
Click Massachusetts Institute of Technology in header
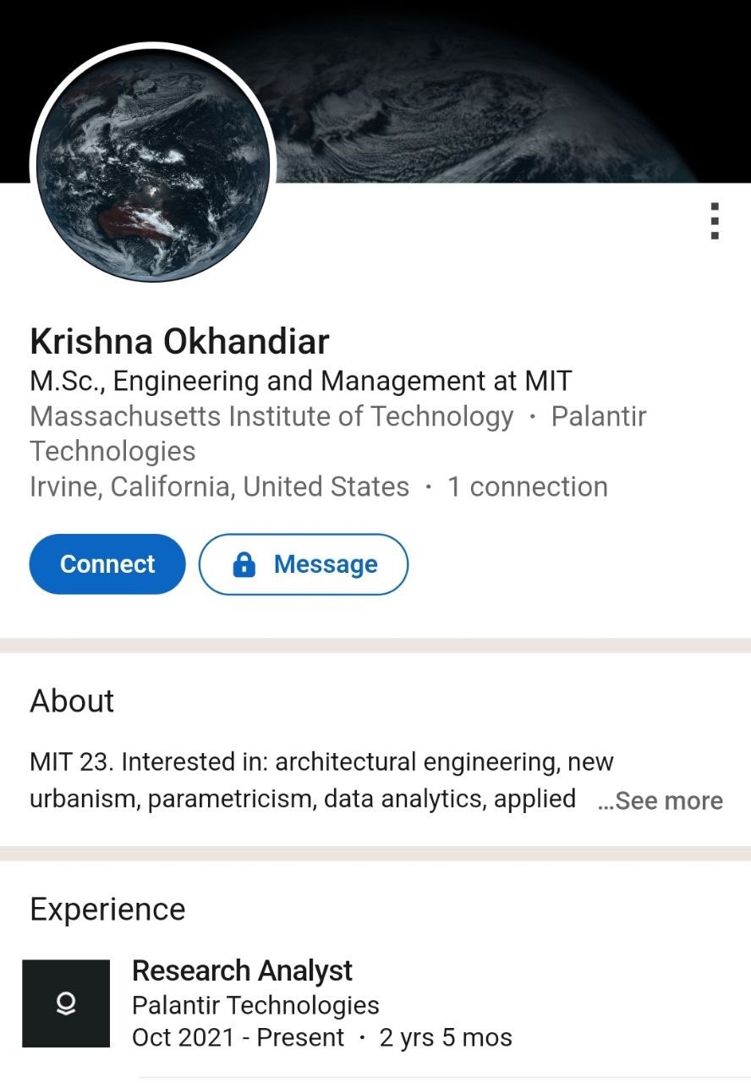click(271, 416)
